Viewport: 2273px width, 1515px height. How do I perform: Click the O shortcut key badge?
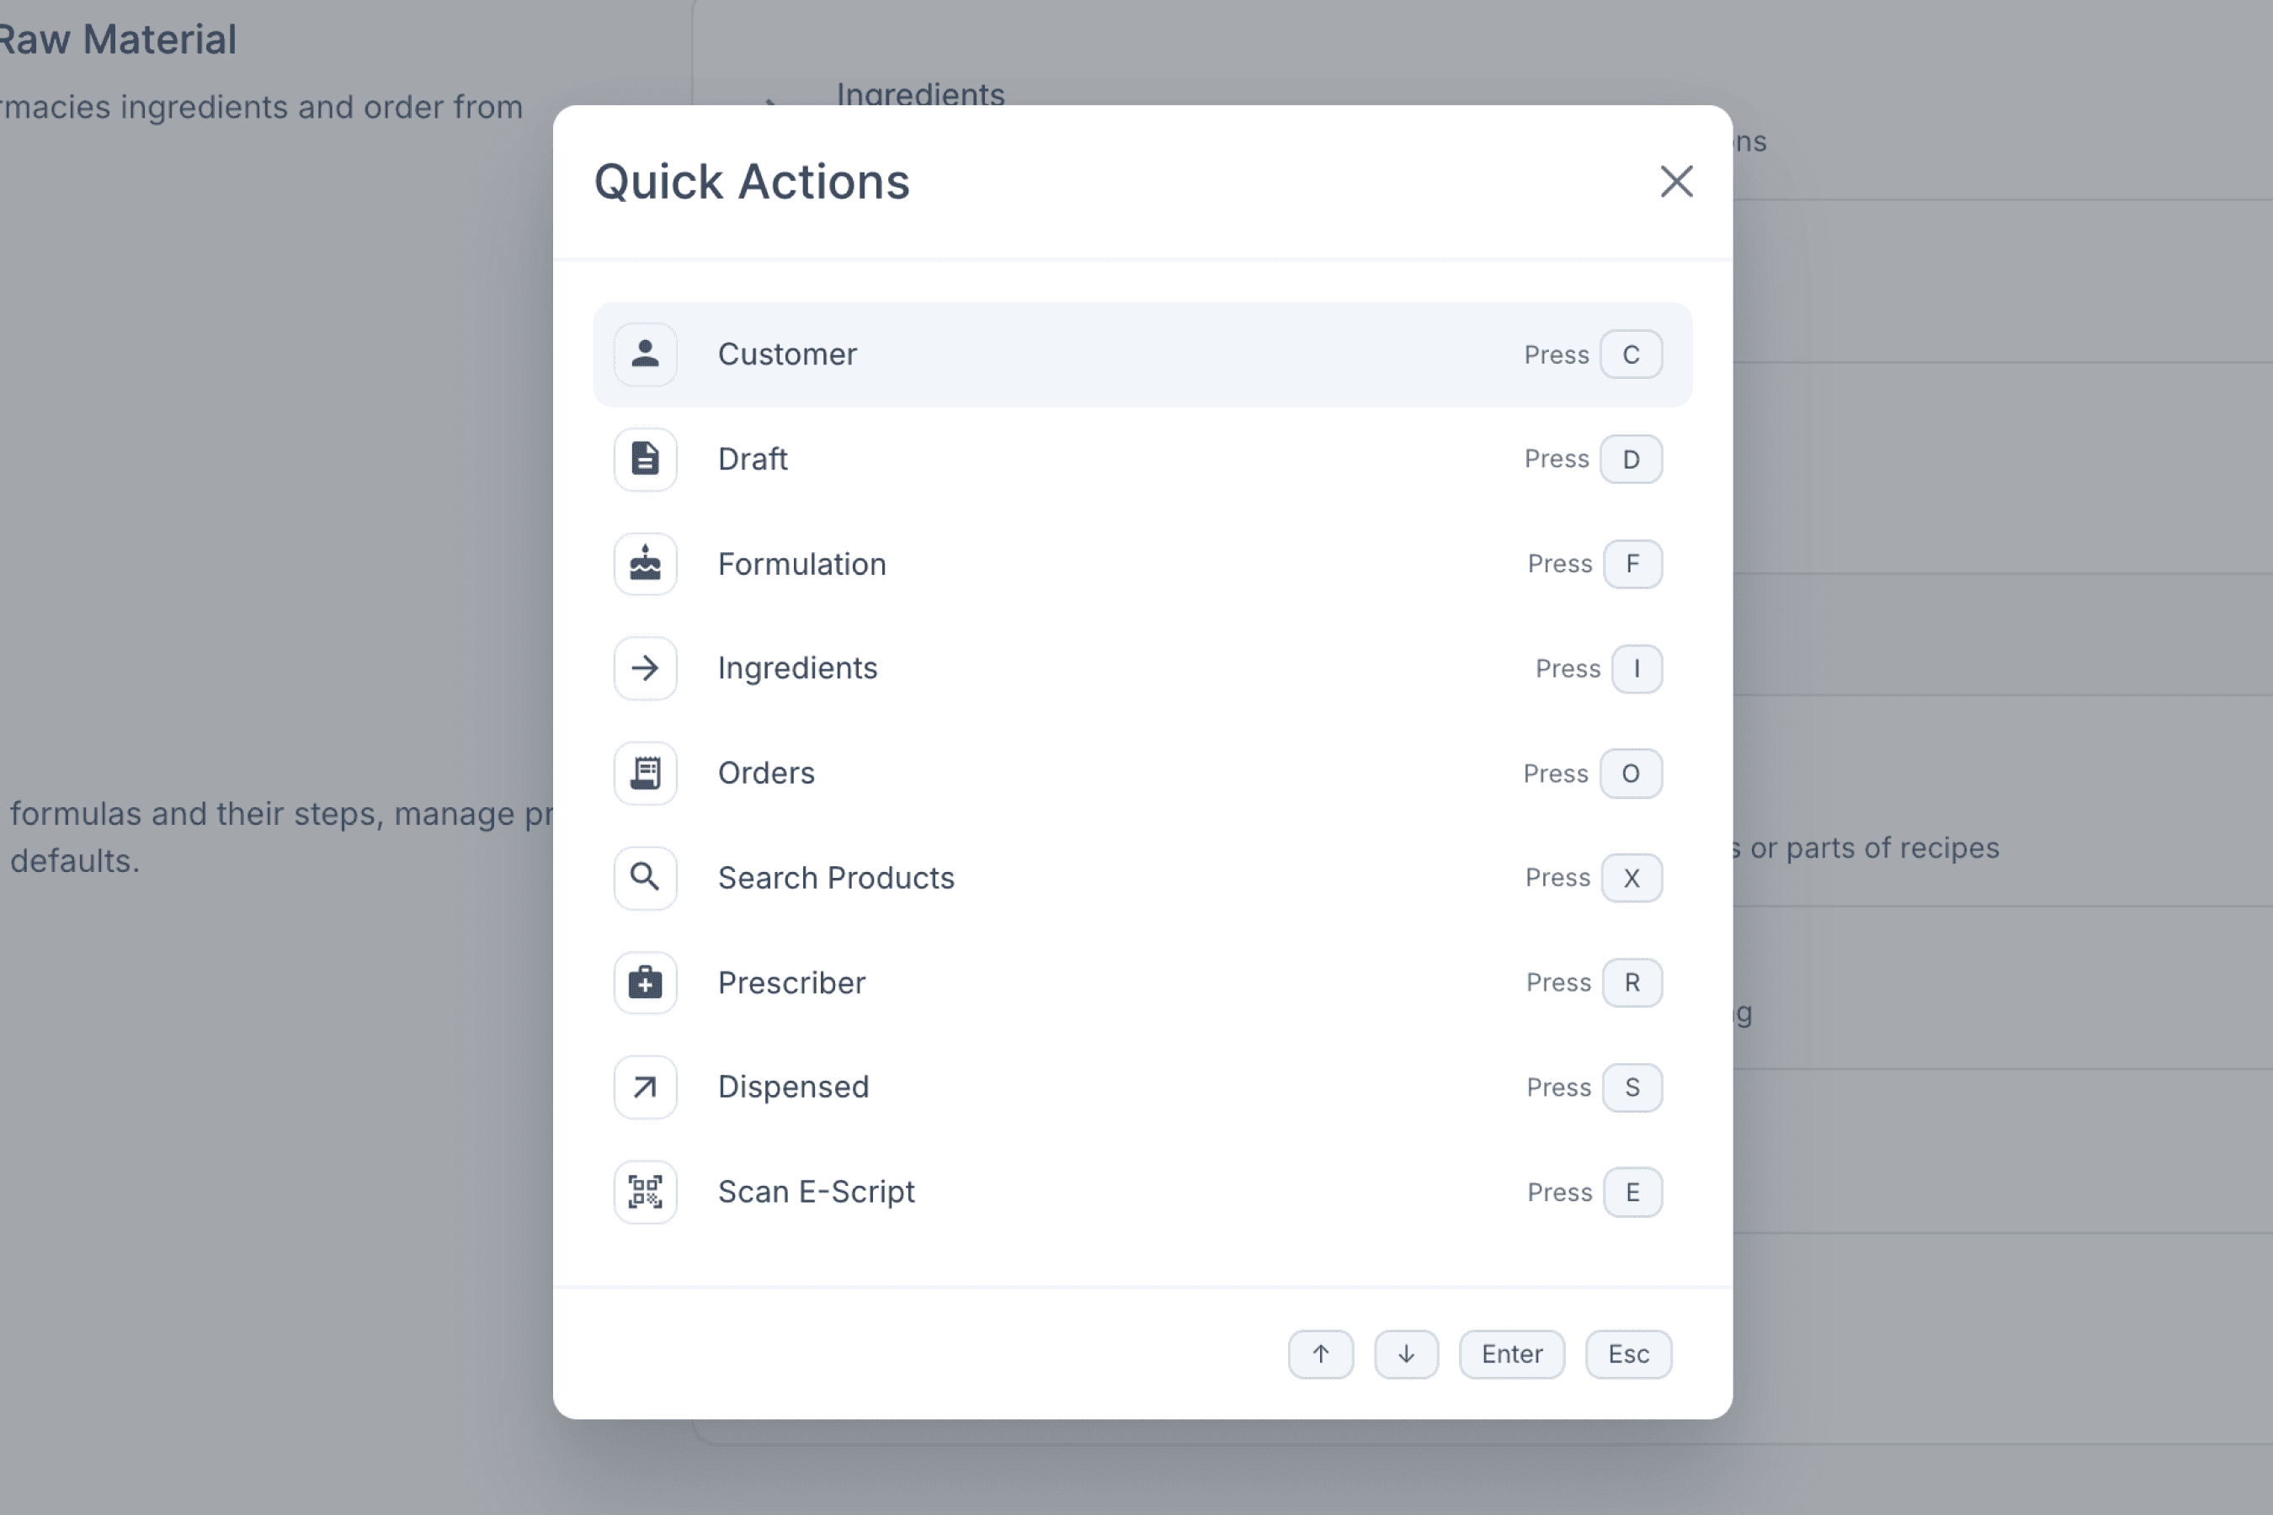1632,773
